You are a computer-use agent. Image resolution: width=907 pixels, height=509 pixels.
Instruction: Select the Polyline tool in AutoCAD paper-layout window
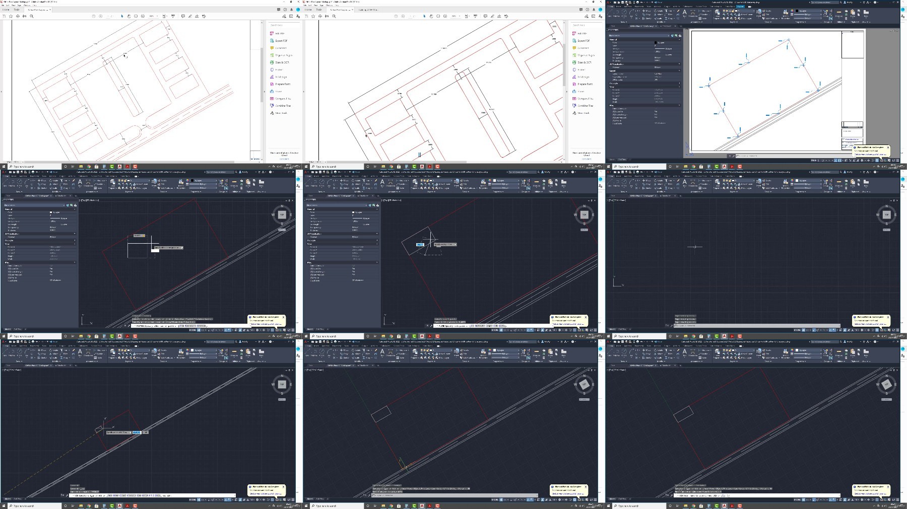point(617,13)
